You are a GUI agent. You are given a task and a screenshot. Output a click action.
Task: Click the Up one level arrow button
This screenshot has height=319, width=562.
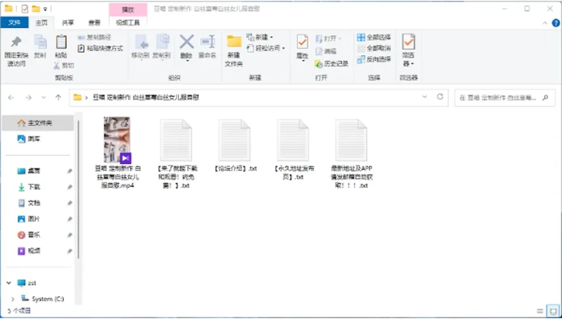tap(58, 97)
